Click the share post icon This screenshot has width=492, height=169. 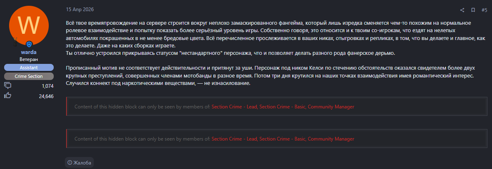462,9
